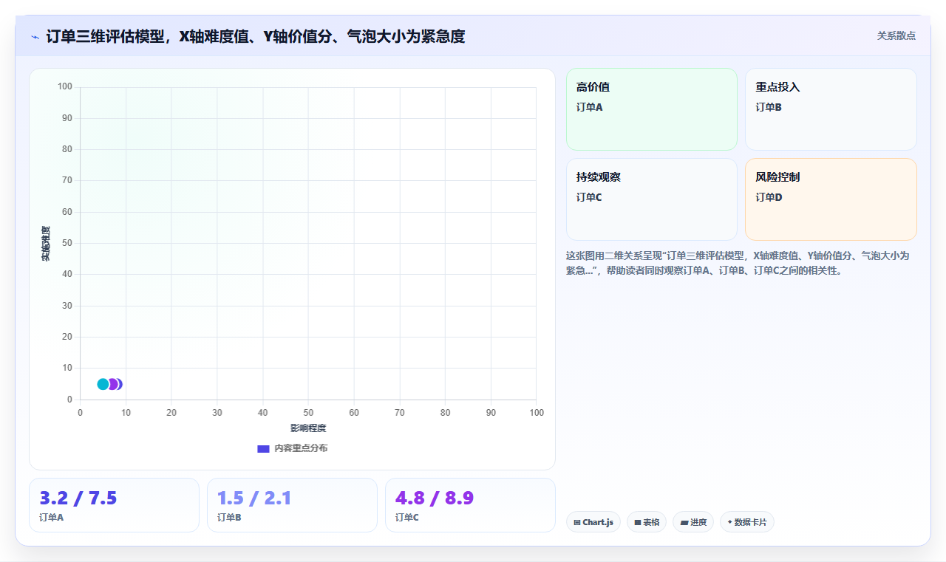The image size is (946, 562).
Task: Open the 高价值 订单A card
Action: pyautogui.click(x=652, y=109)
